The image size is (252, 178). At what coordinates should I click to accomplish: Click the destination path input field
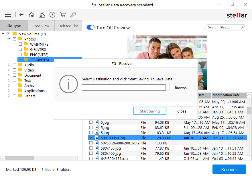(124, 88)
